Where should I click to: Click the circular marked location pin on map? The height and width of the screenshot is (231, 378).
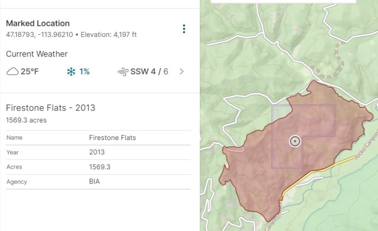click(x=295, y=141)
